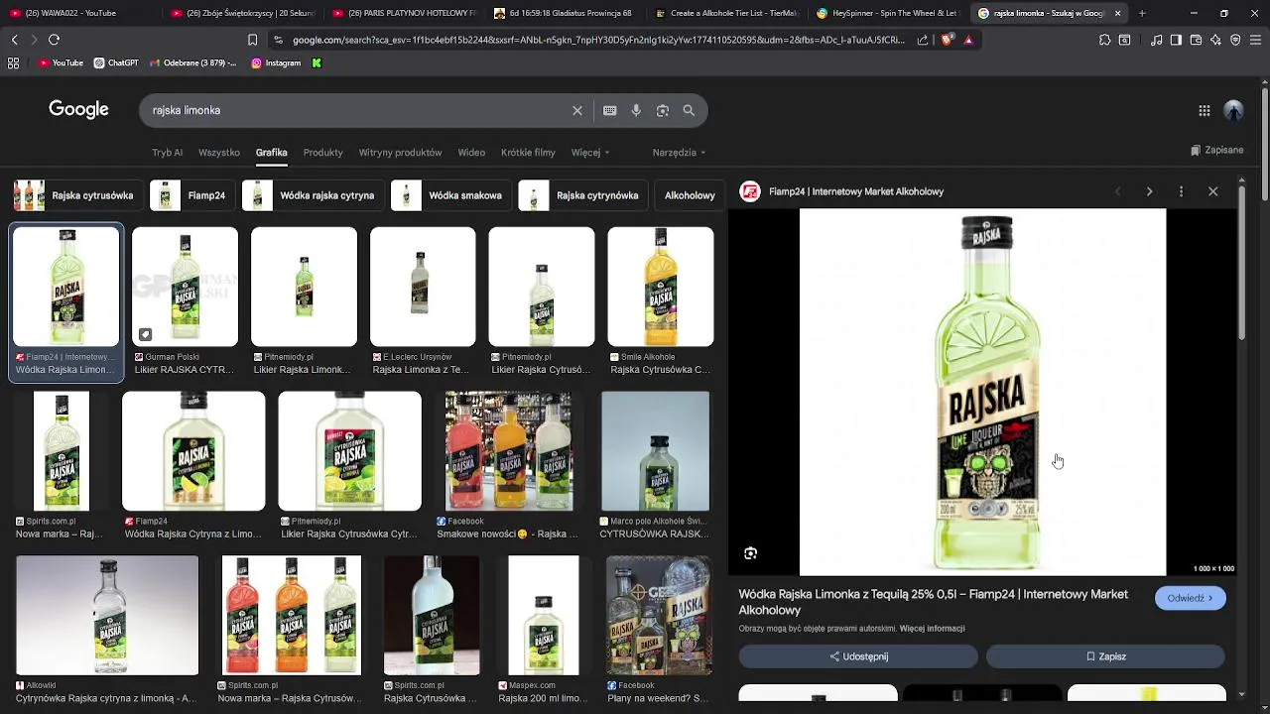
Task: Open the Zapisane saved items link
Action: pos(1216,150)
